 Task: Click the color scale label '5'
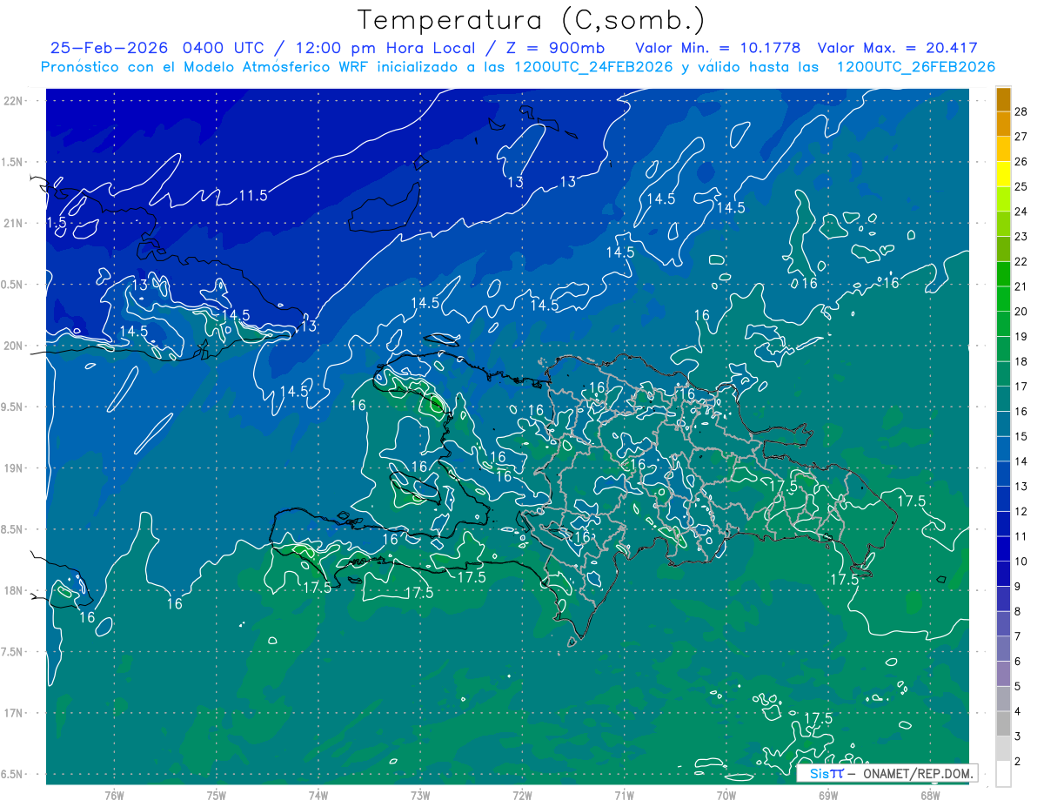coord(1018,687)
